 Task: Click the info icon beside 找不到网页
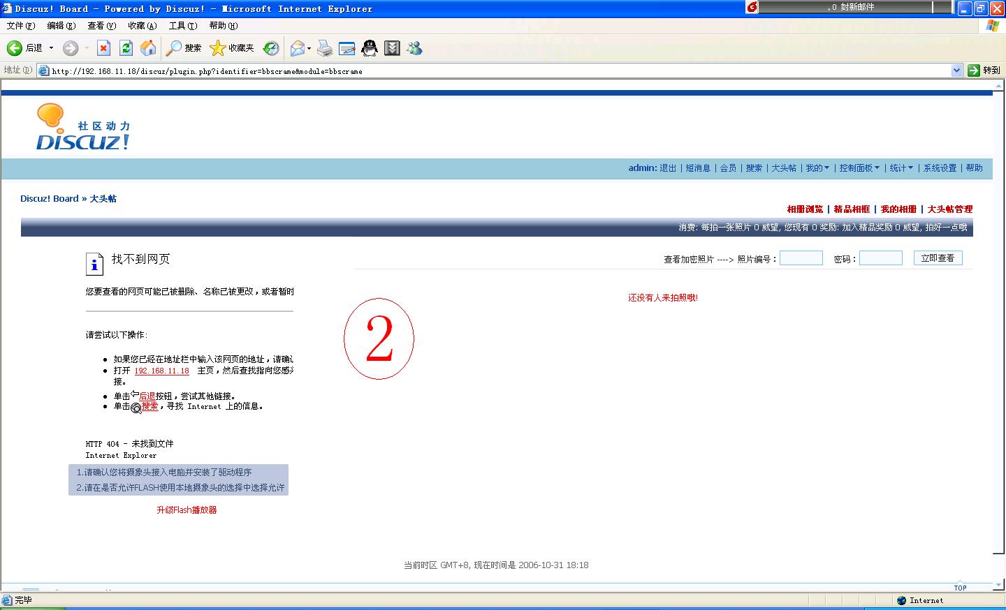tap(94, 264)
